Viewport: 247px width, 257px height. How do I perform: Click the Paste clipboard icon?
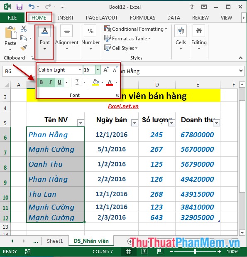pyautogui.click(x=11, y=32)
